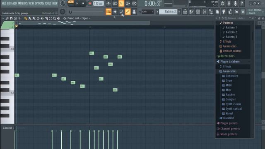Viewport: 265px width, 149px height.
Task: Click the main swing slider
Action: [x=86, y=12]
